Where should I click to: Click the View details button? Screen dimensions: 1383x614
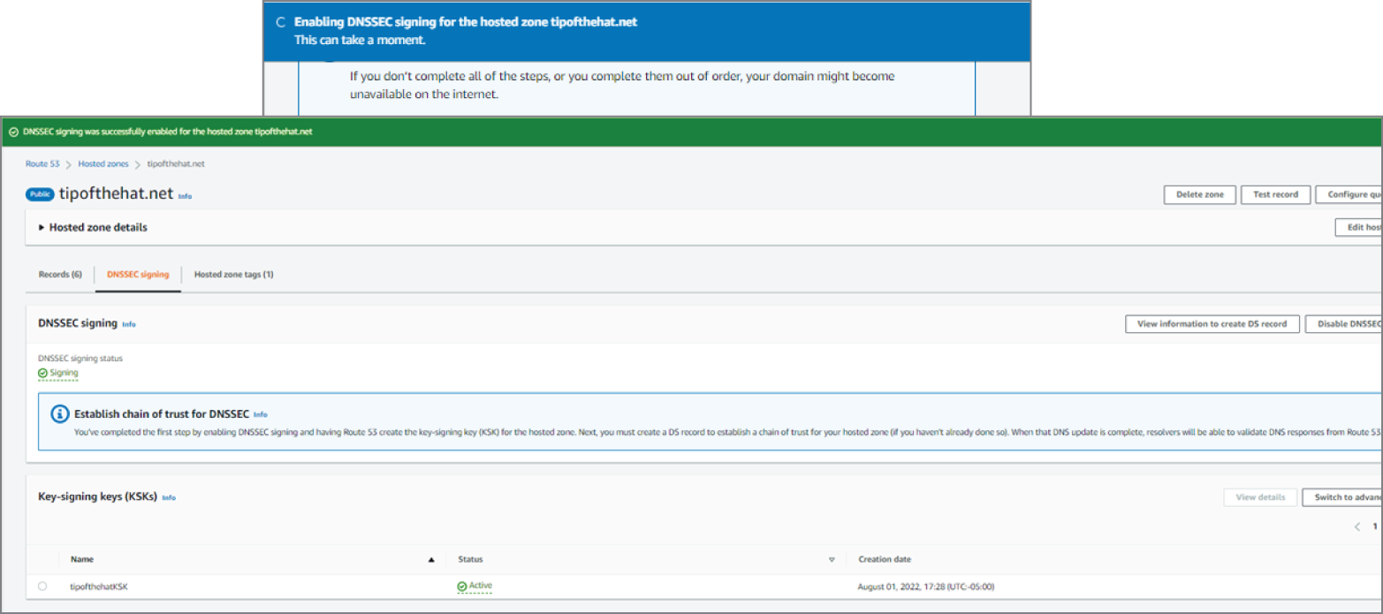(x=1260, y=497)
